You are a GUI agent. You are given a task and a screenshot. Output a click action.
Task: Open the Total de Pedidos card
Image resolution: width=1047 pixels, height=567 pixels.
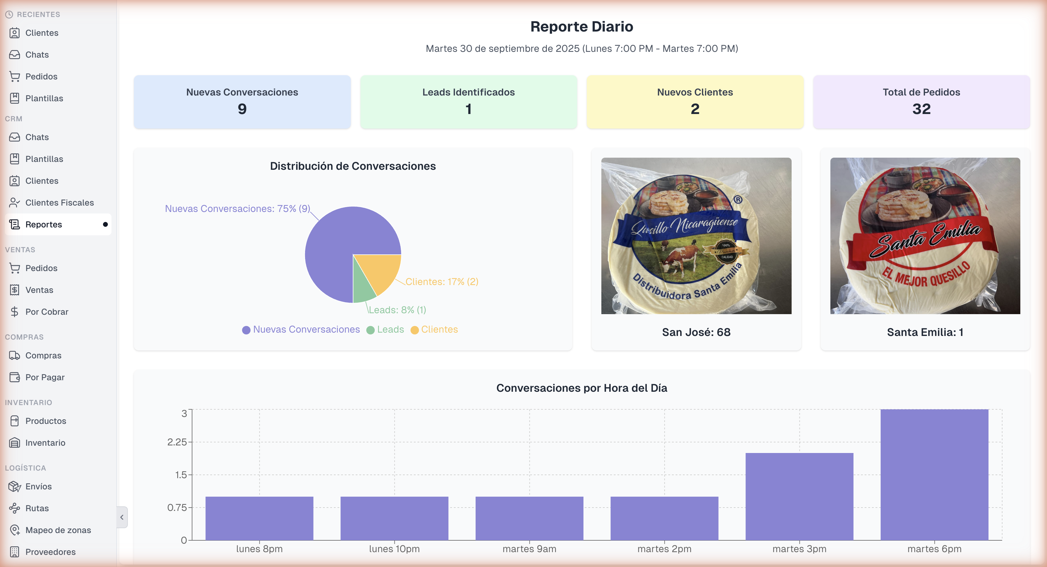(921, 101)
